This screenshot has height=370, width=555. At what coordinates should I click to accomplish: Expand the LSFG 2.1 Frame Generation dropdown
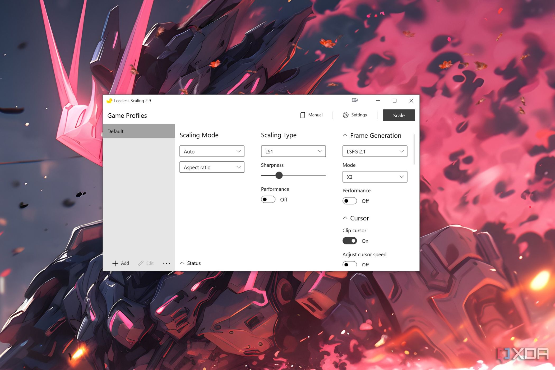point(374,151)
